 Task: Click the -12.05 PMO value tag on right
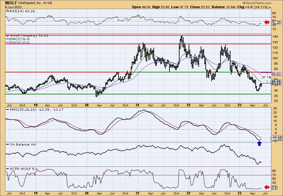(x=276, y=139)
